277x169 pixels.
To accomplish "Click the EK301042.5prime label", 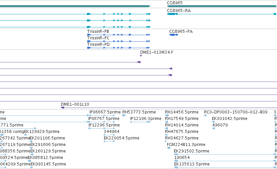I will pos(229,119).
